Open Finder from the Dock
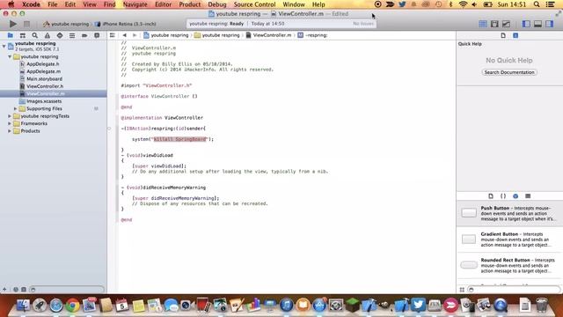The width and height of the screenshot is (563, 317). (x=23, y=306)
